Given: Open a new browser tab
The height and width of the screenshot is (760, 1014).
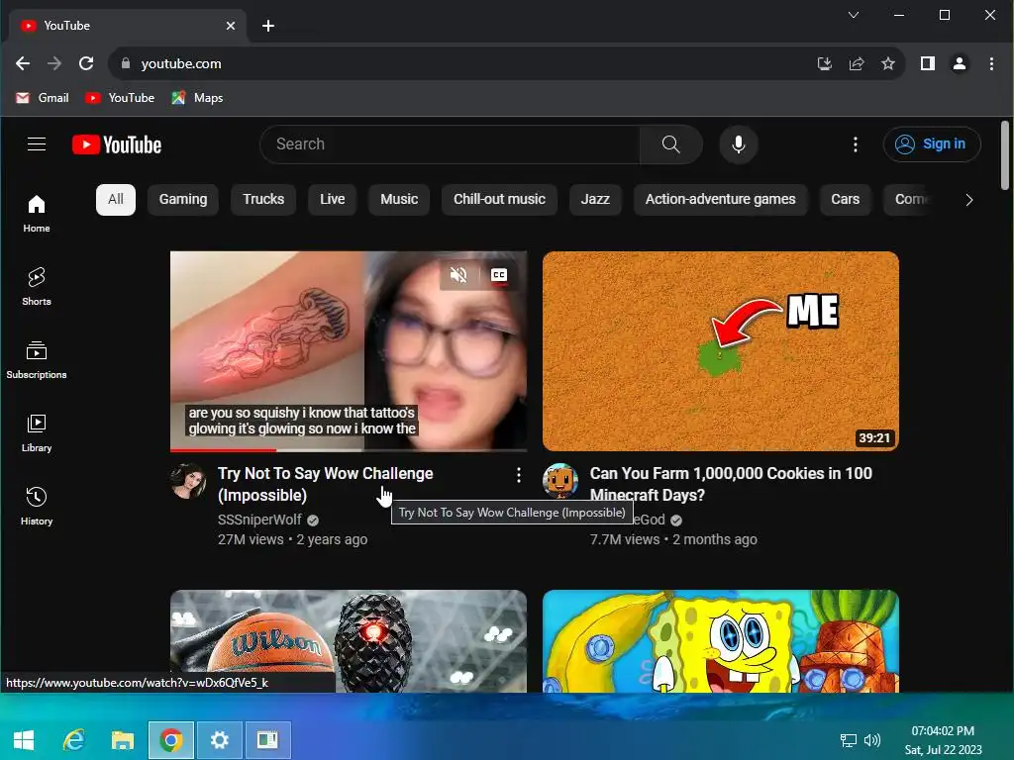Looking at the screenshot, I should [x=268, y=26].
